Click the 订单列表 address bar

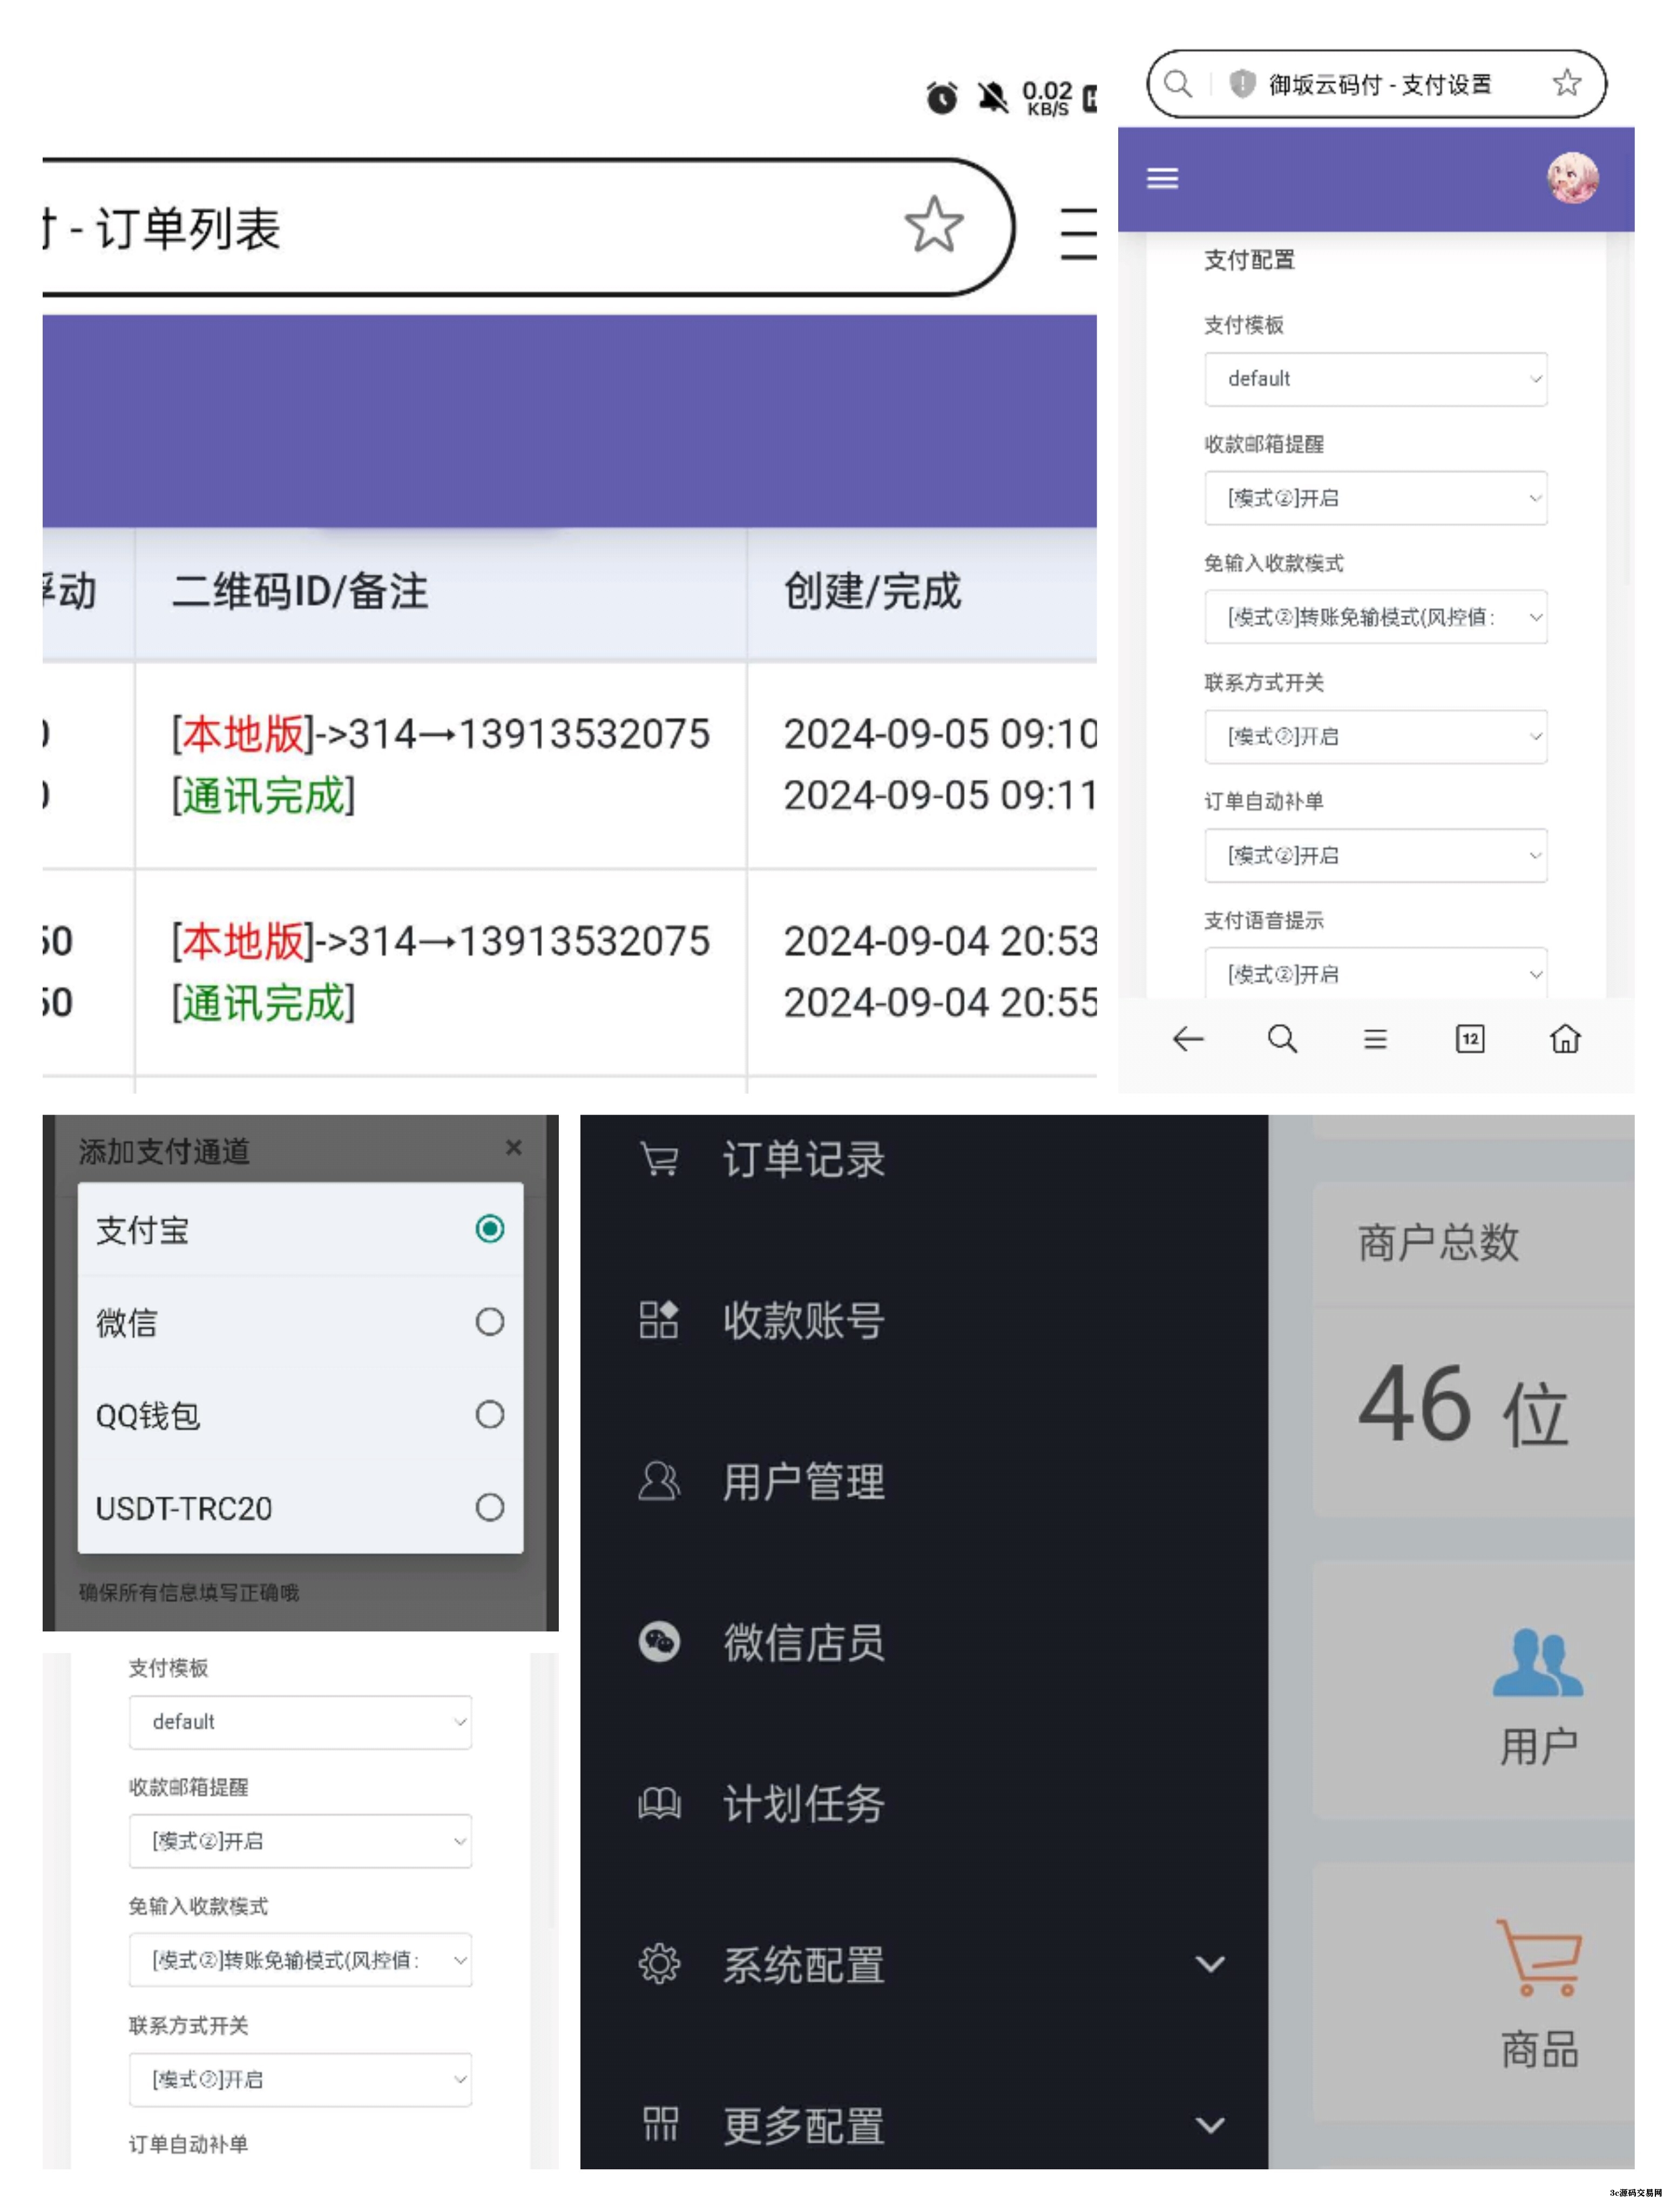point(528,227)
